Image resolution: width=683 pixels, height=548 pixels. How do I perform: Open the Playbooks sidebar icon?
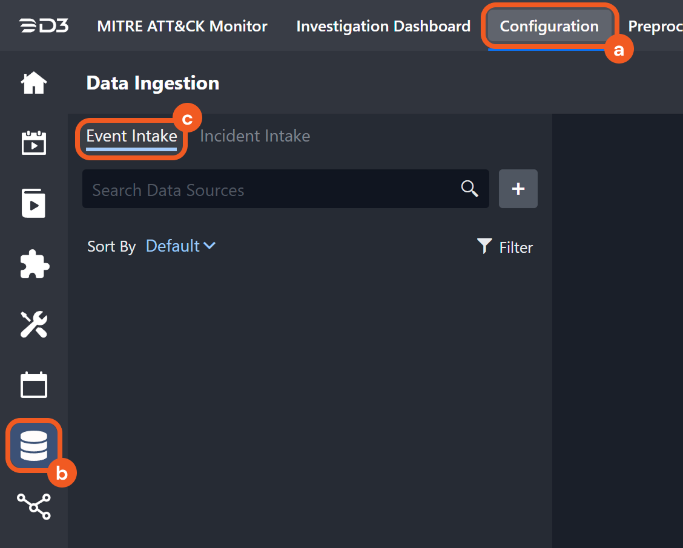(34, 203)
